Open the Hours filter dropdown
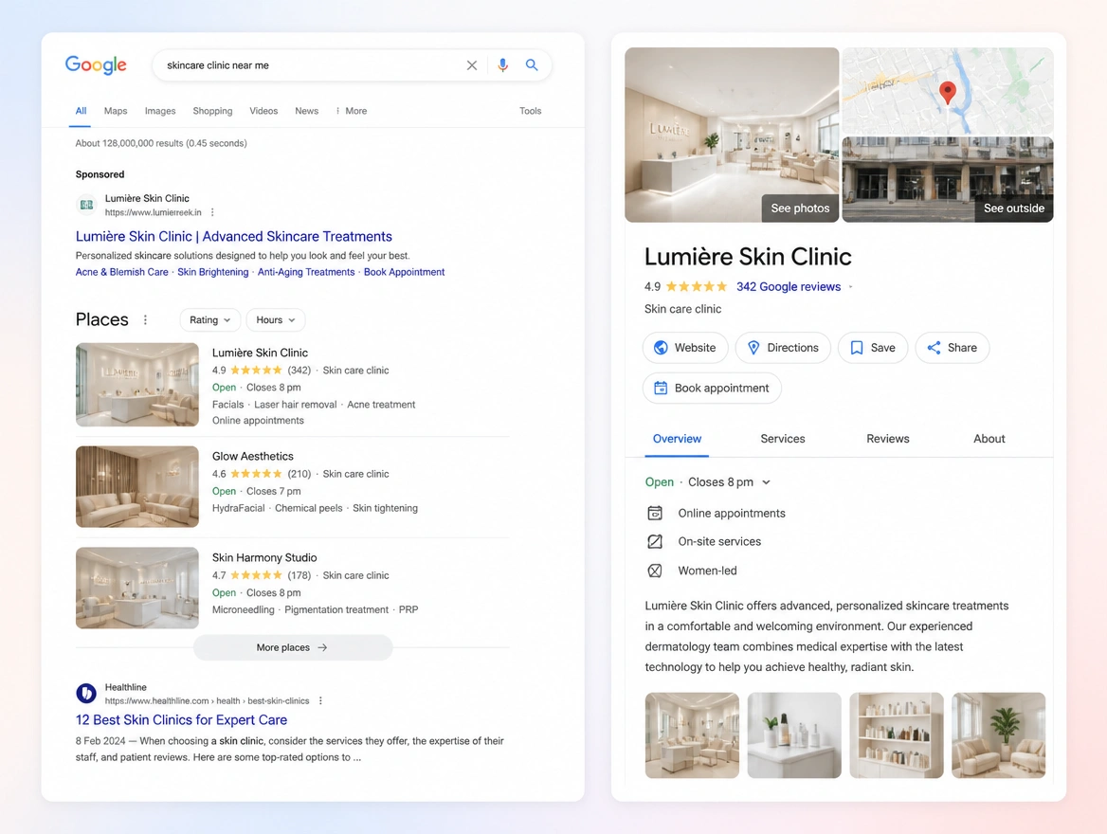The height and width of the screenshot is (834, 1107). 276,320
